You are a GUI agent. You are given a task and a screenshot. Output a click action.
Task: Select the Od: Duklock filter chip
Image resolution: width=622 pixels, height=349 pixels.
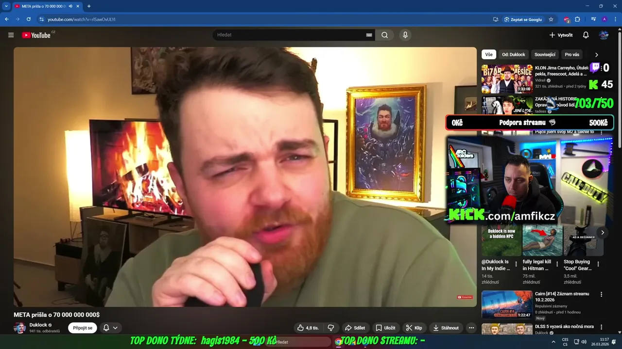click(514, 55)
